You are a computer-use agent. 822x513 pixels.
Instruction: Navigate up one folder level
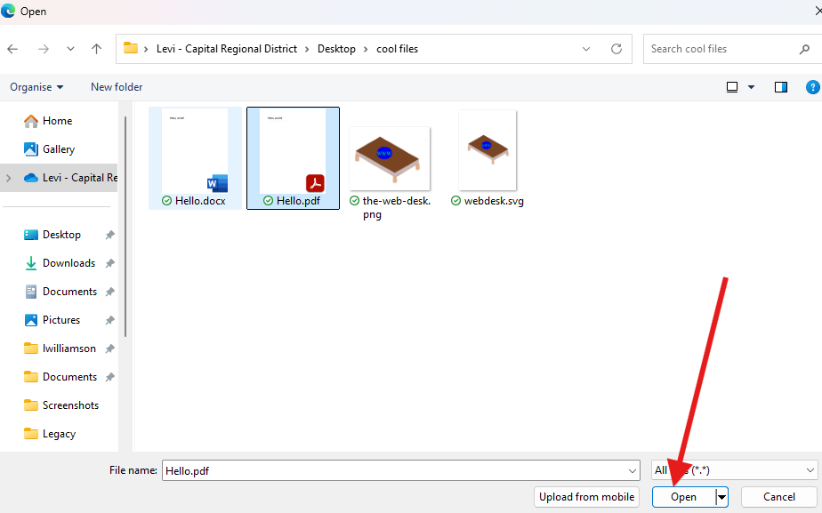tap(97, 49)
